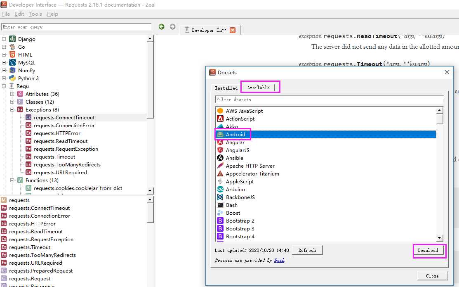Click the AWS JavaScript docset icon
The height and width of the screenshot is (287, 459).
[220, 111]
